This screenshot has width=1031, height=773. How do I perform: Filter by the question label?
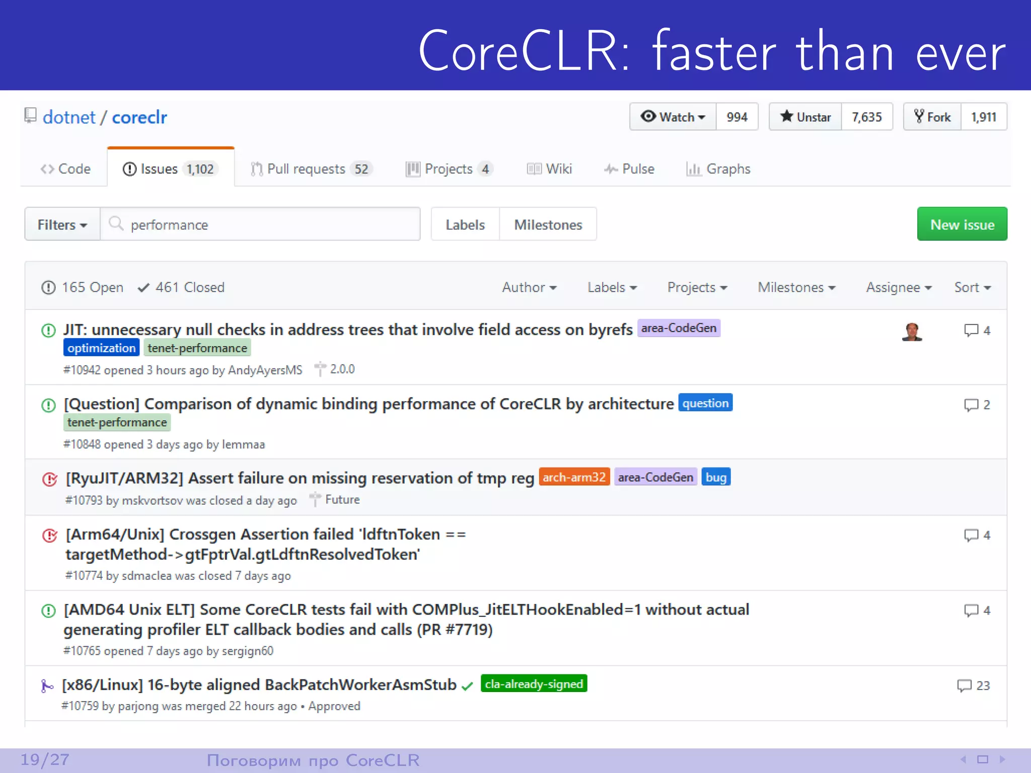point(705,403)
